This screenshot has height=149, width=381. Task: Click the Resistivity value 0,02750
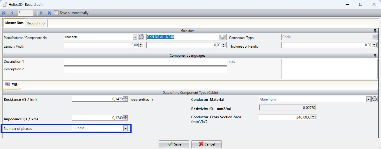coord(287,108)
